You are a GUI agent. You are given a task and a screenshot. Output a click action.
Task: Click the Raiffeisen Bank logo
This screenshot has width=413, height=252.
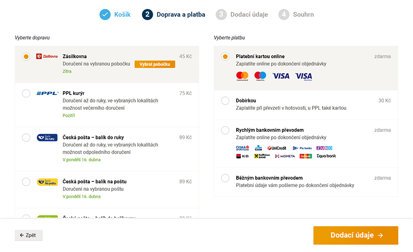click(x=262, y=156)
